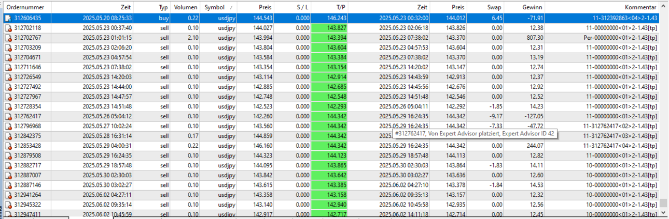Click the open time 2025.05.20 08:25:33
Image resolution: width=669 pixels, height=219 pixels.
point(107,18)
